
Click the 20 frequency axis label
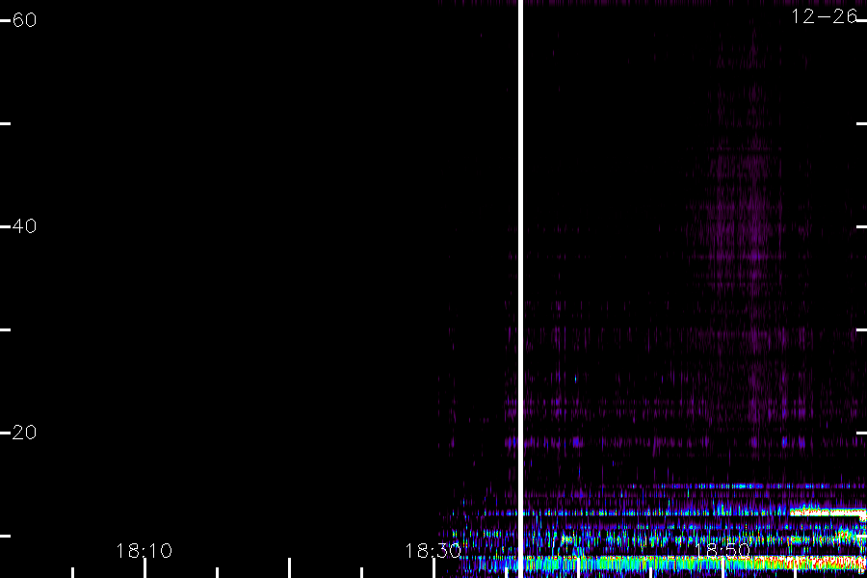(x=24, y=432)
